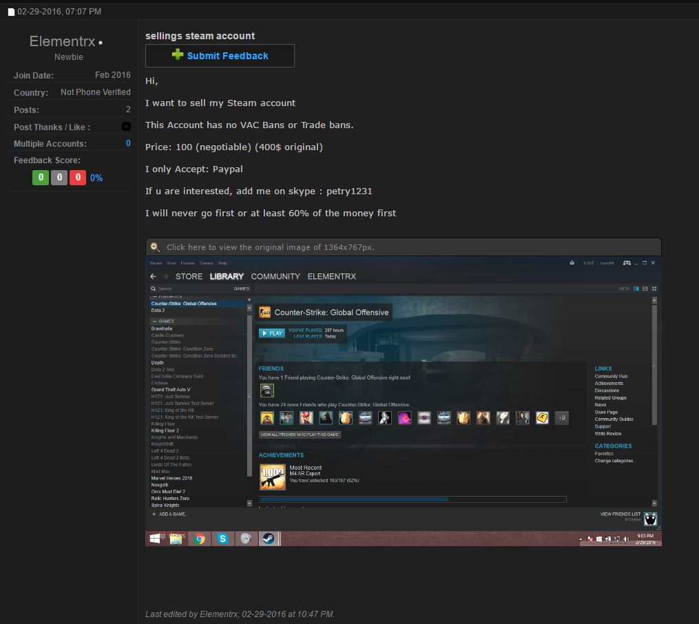Click the plus ADD A GAME button
Screen dimensions: 699x624
[170, 514]
